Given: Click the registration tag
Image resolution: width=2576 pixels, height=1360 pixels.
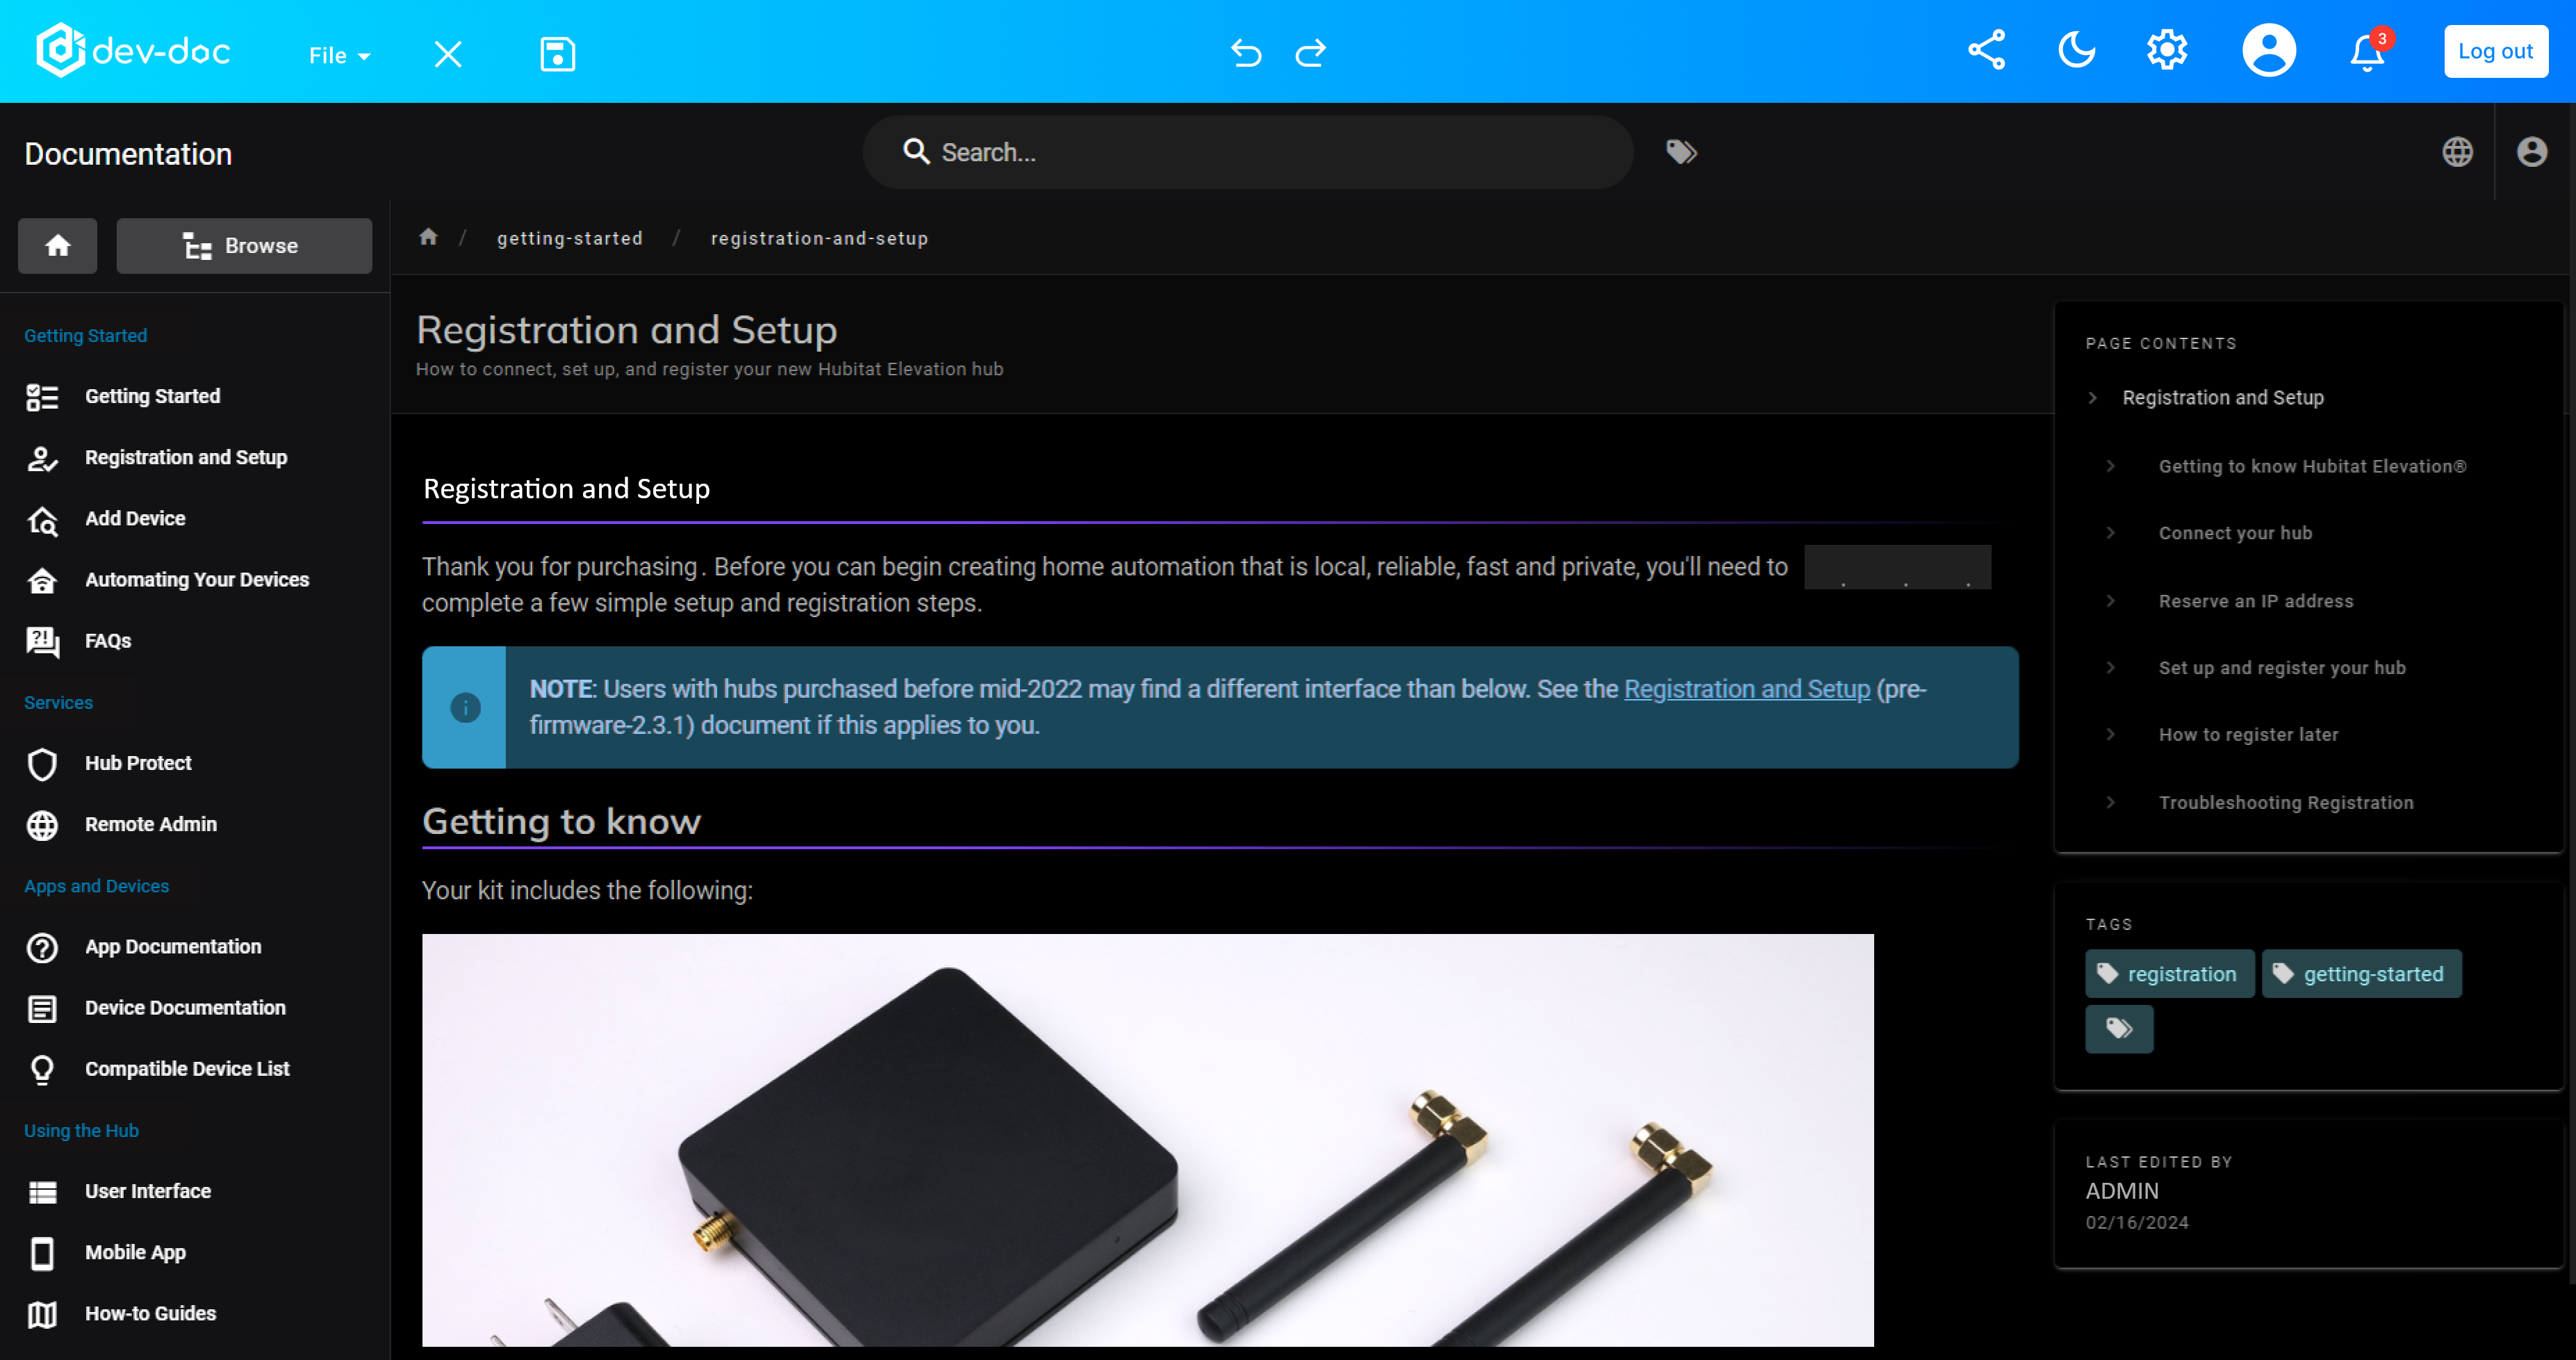Looking at the screenshot, I should tap(2169, 973).
